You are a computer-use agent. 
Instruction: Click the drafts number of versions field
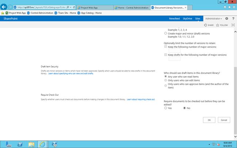[x=175, y=59]
